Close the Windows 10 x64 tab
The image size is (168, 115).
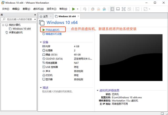tap(78, 16)
